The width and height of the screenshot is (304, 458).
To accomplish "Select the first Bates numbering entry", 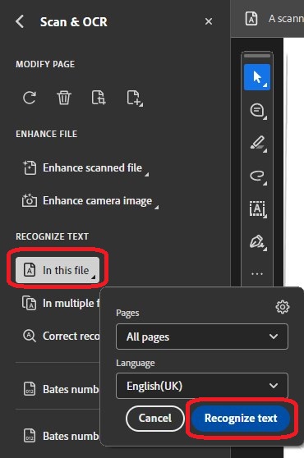I will pos(61,389).
